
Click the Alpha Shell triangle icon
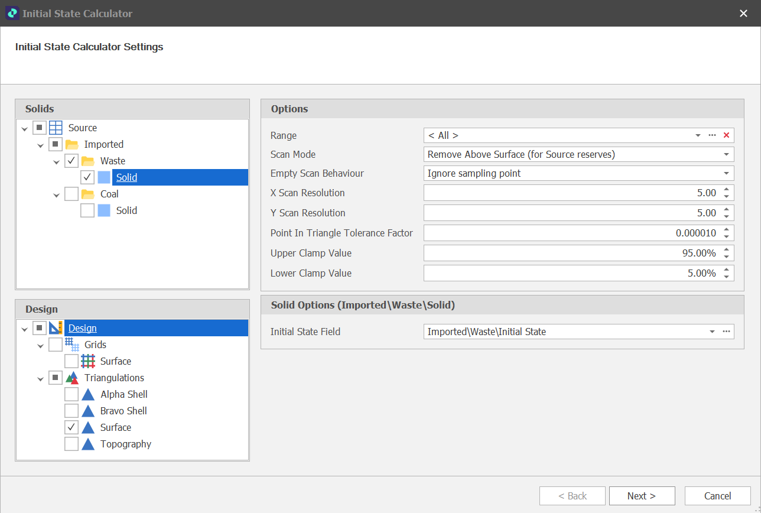pos(87,394)
